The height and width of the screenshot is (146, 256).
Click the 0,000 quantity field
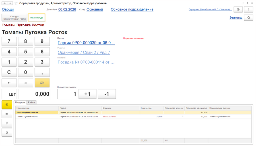click(34, 94)
